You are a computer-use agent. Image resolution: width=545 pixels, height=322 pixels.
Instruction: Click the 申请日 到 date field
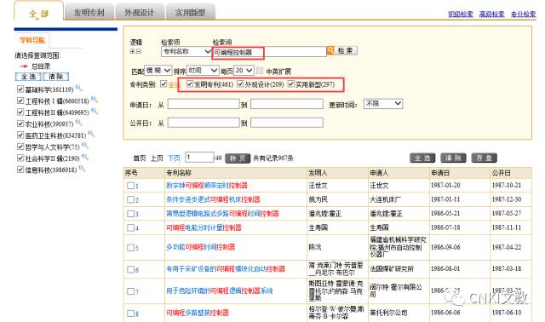click(x=287, y=104)
